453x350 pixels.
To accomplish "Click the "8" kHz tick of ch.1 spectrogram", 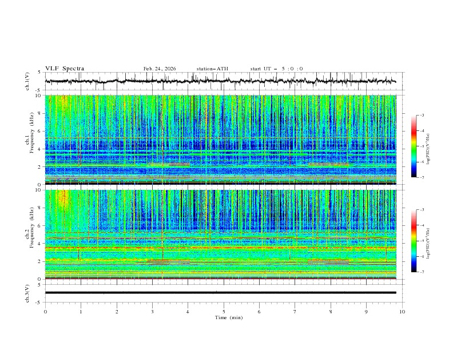I will pyautogui.click(x=41, y=113).
